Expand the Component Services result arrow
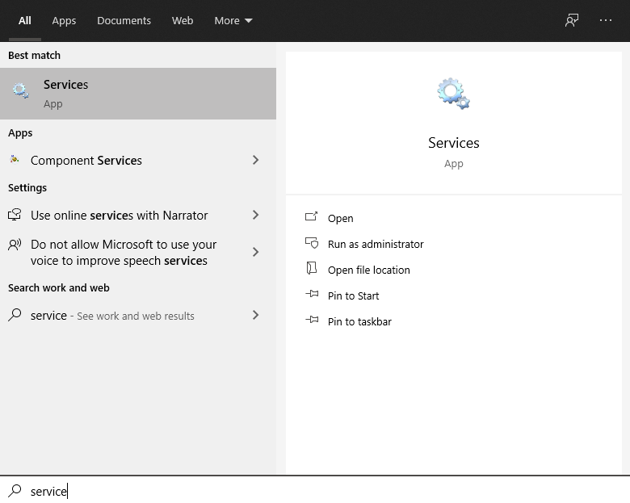Image resolution: width=630 pixels, height=503 pixels. (x=255, y=160)
